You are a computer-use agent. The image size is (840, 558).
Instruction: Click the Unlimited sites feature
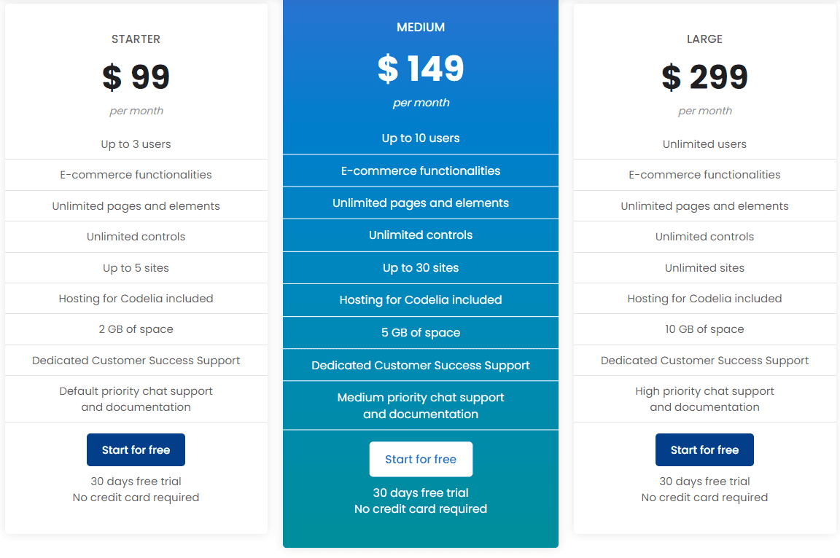[x=704, y=268]
